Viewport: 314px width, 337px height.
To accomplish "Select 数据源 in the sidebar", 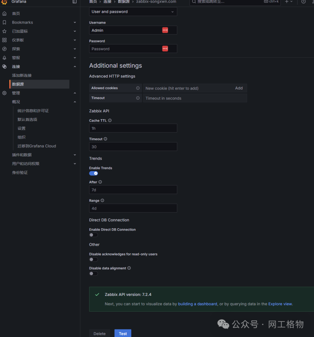I will point(40,84).
